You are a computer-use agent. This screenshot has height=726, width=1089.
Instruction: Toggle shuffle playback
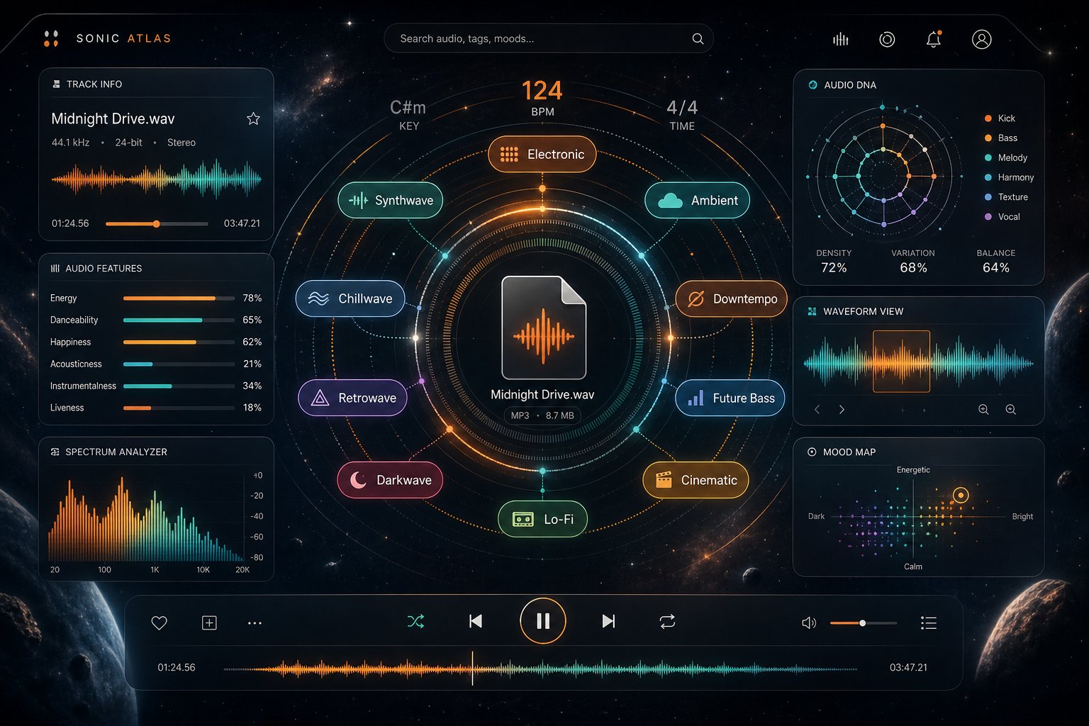pos(415,622)
